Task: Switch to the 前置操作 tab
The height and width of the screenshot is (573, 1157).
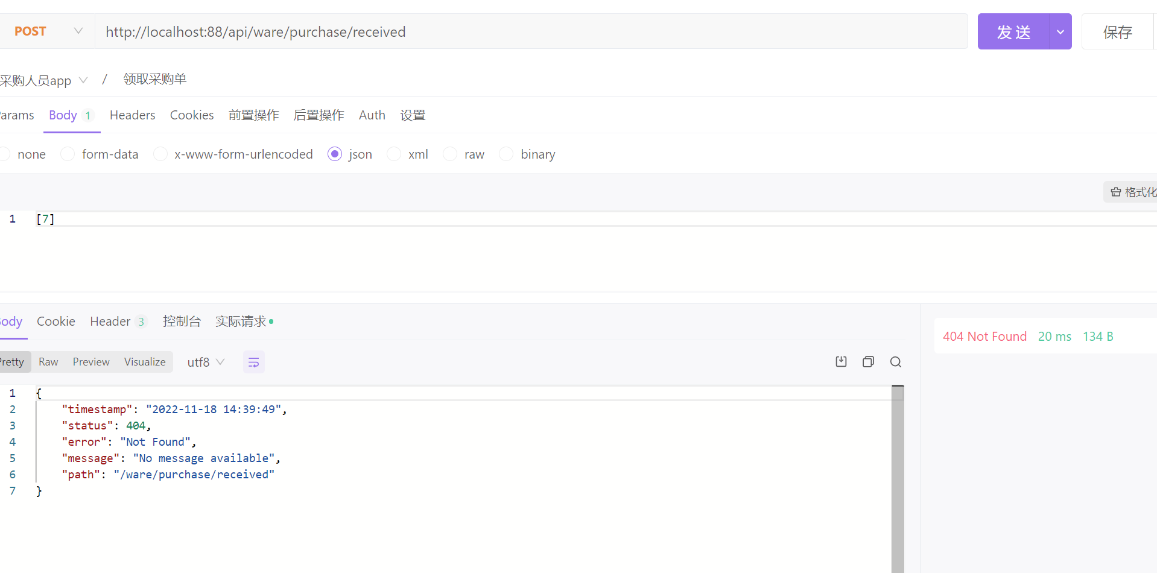Action: pyautogui.click(x=253, y=115)
